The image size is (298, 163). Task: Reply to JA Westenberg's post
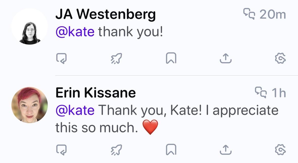(x=61, y=59)
